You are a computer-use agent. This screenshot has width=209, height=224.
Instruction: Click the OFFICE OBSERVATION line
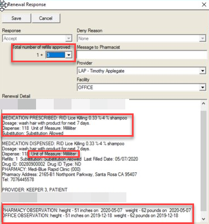90,216
